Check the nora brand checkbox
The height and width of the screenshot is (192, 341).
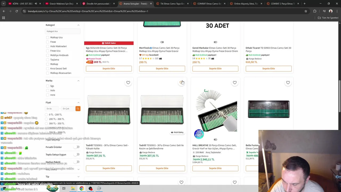[47, 95]
